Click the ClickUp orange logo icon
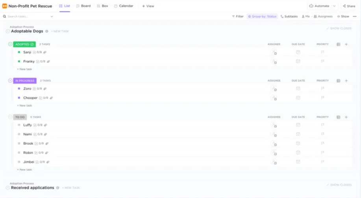Image resolution: width=361 pixels, height=198 pixels. (x=5, y=6)
